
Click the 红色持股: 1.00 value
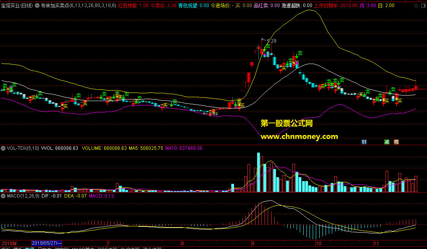point(133,5)
